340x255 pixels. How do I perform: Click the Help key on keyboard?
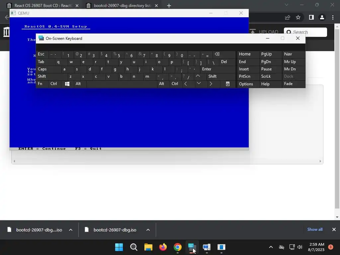pyautogui.click(x=270, y=84)
